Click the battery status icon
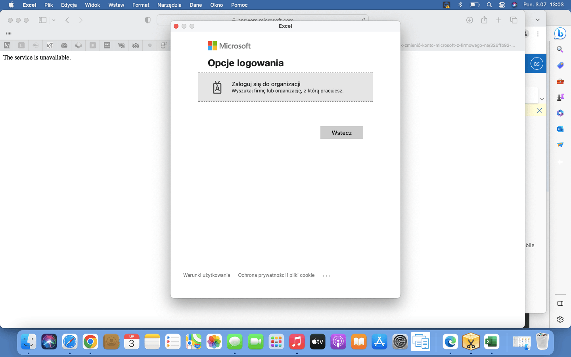Viewport: 571px width, 357px height. click(x=475, y=5)
